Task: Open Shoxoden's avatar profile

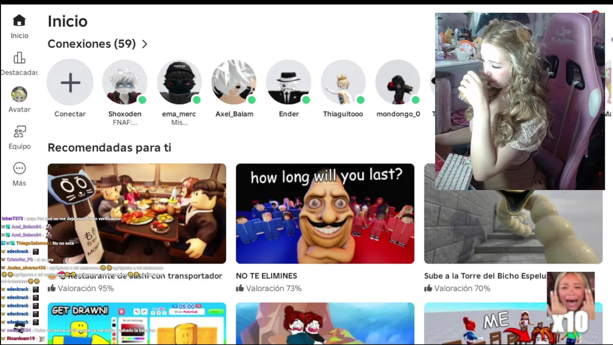Action: pyautogui.click(x=125, y=82)
